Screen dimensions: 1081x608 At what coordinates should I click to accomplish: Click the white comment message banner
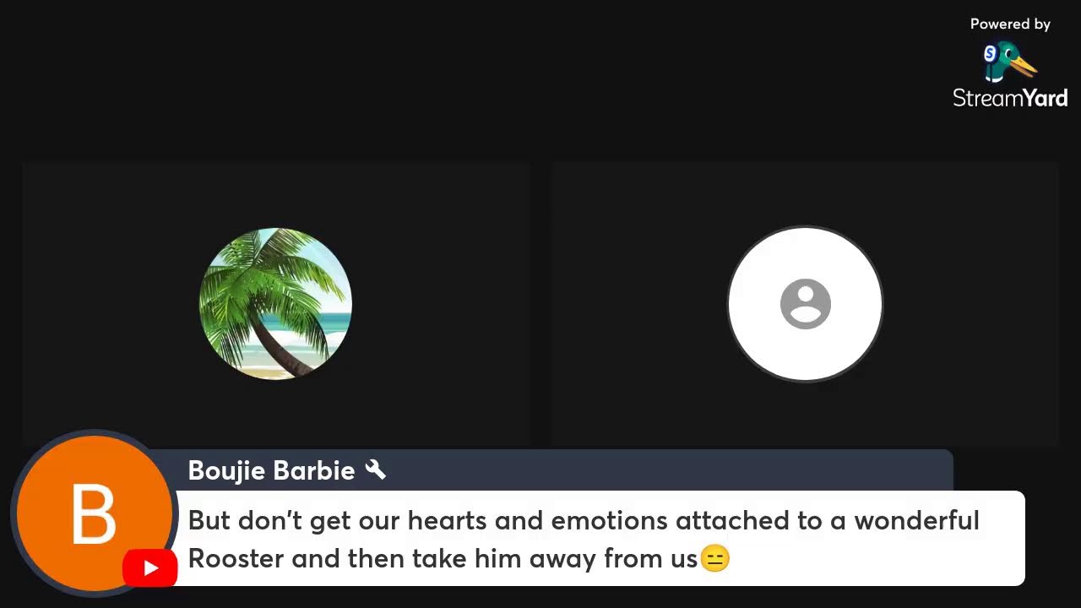pos(599,538)
